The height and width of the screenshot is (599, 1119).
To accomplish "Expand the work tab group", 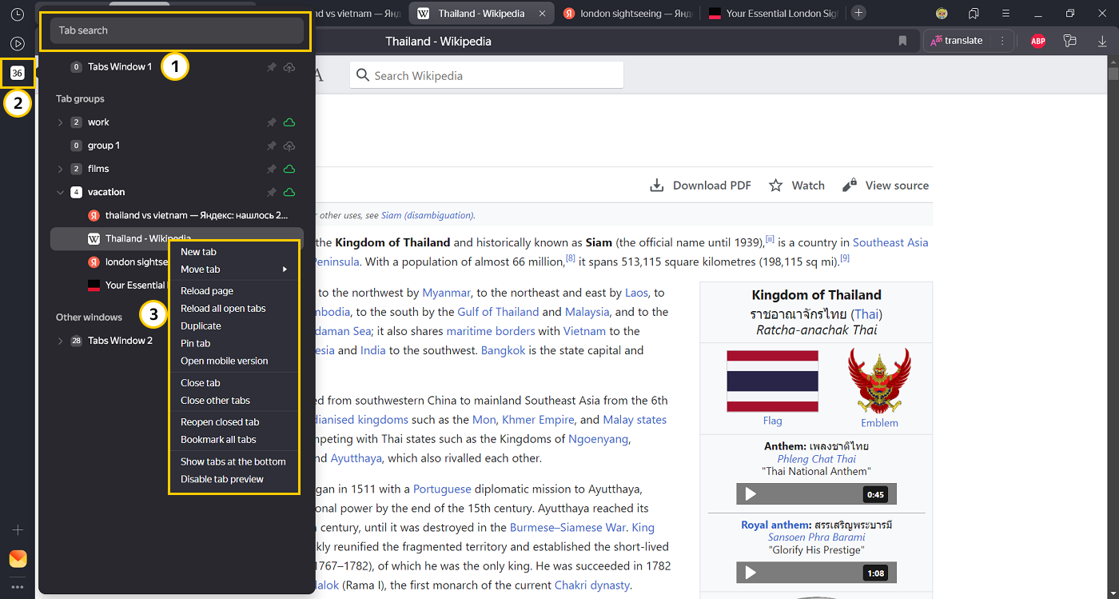I will 60,122.
